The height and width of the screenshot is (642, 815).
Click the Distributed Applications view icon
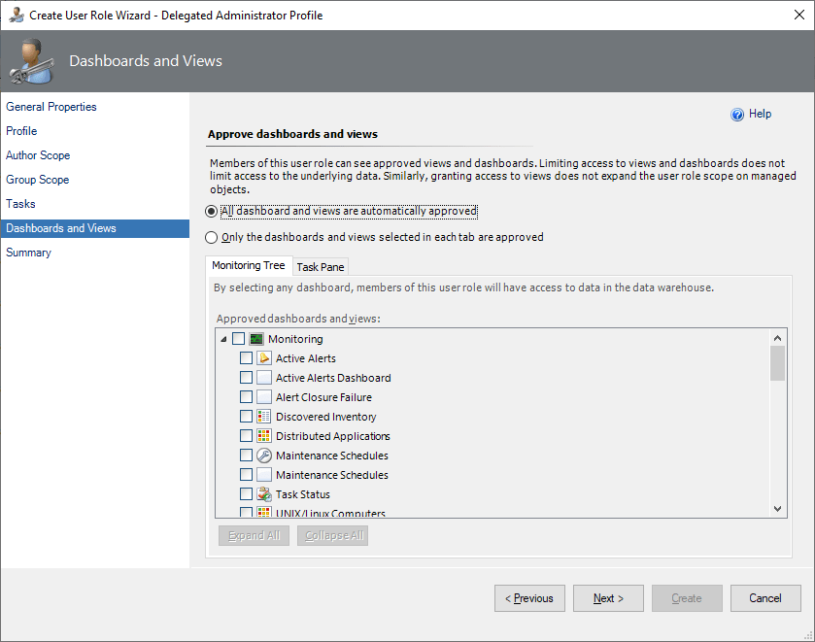coord(263,436)
